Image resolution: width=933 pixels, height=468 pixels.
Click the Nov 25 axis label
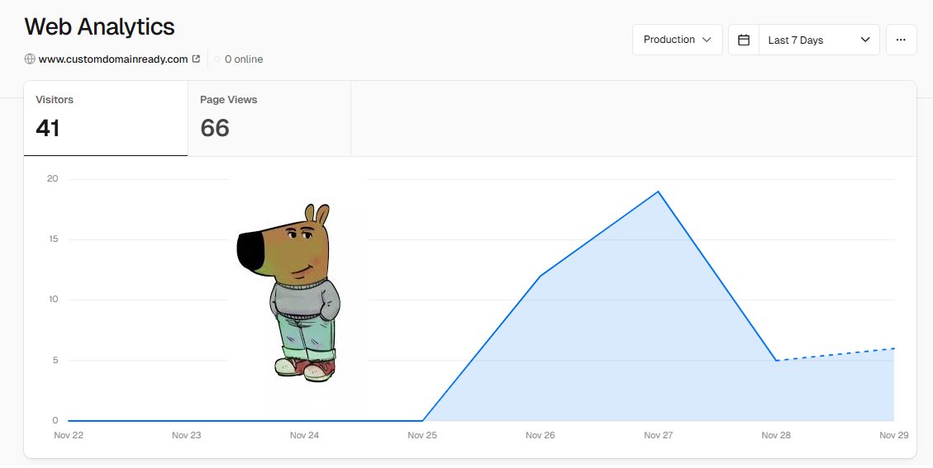[x=421, y=435]
